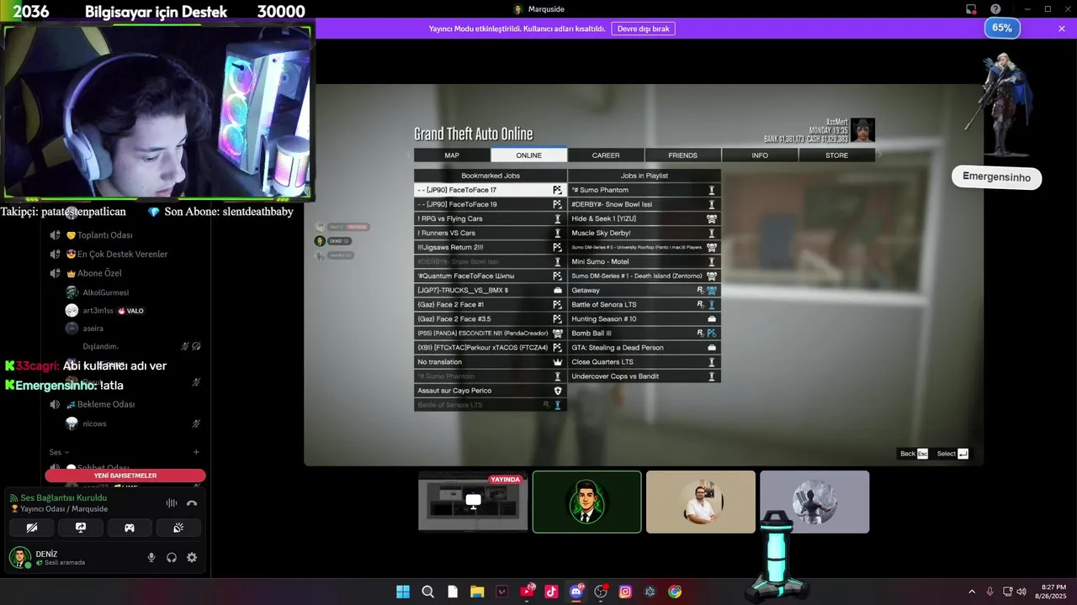Screen dimensions: 1077x605
Task: Open the Windows Start menu
Action: click(x=403, y=592)
